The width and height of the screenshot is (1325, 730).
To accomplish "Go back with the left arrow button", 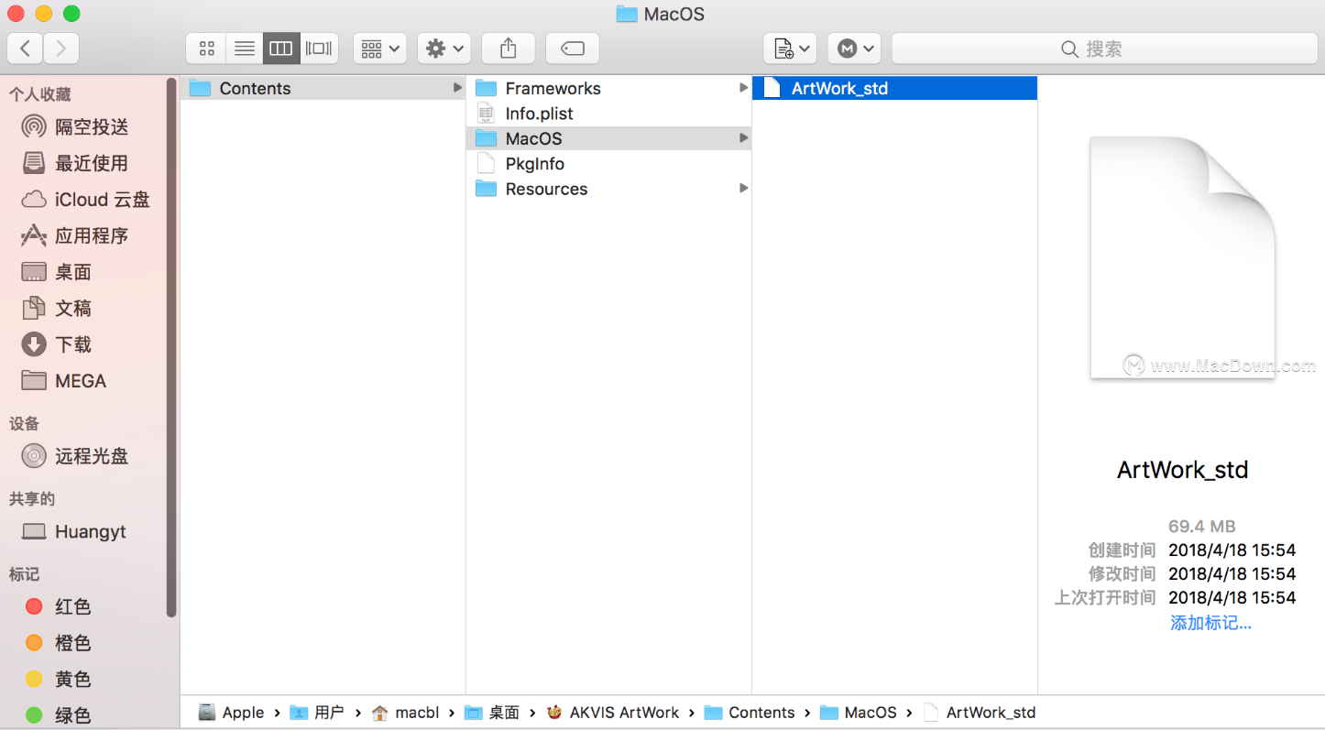I will [x=25, y=49].
